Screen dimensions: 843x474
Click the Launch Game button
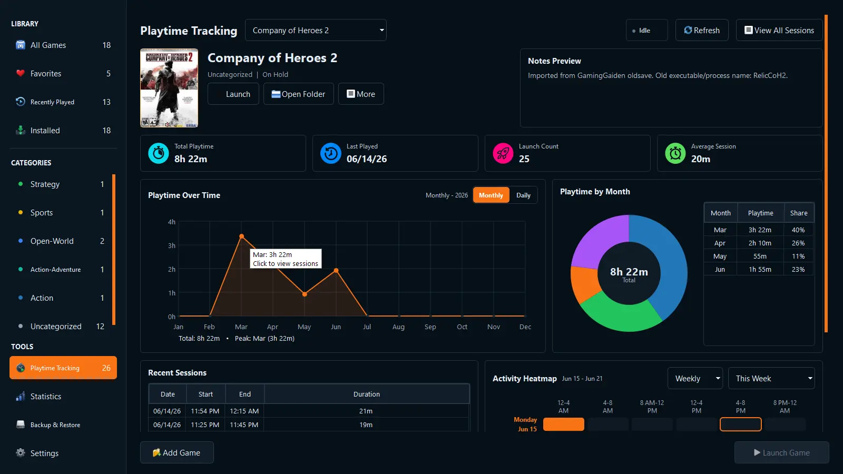pyautogui.click(x=782, y=452)
